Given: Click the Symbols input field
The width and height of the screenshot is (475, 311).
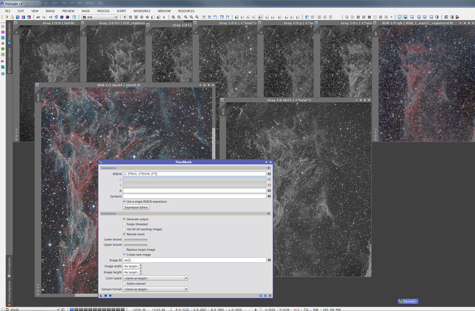Looking at the screenshot, I should tap(194, 196).
